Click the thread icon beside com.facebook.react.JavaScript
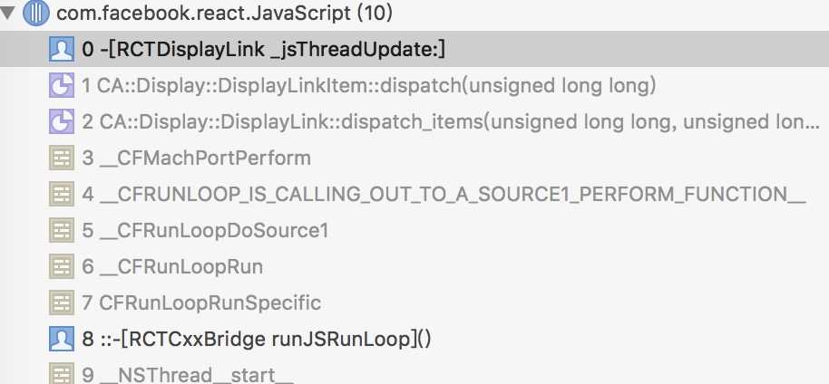 point(35,14)
